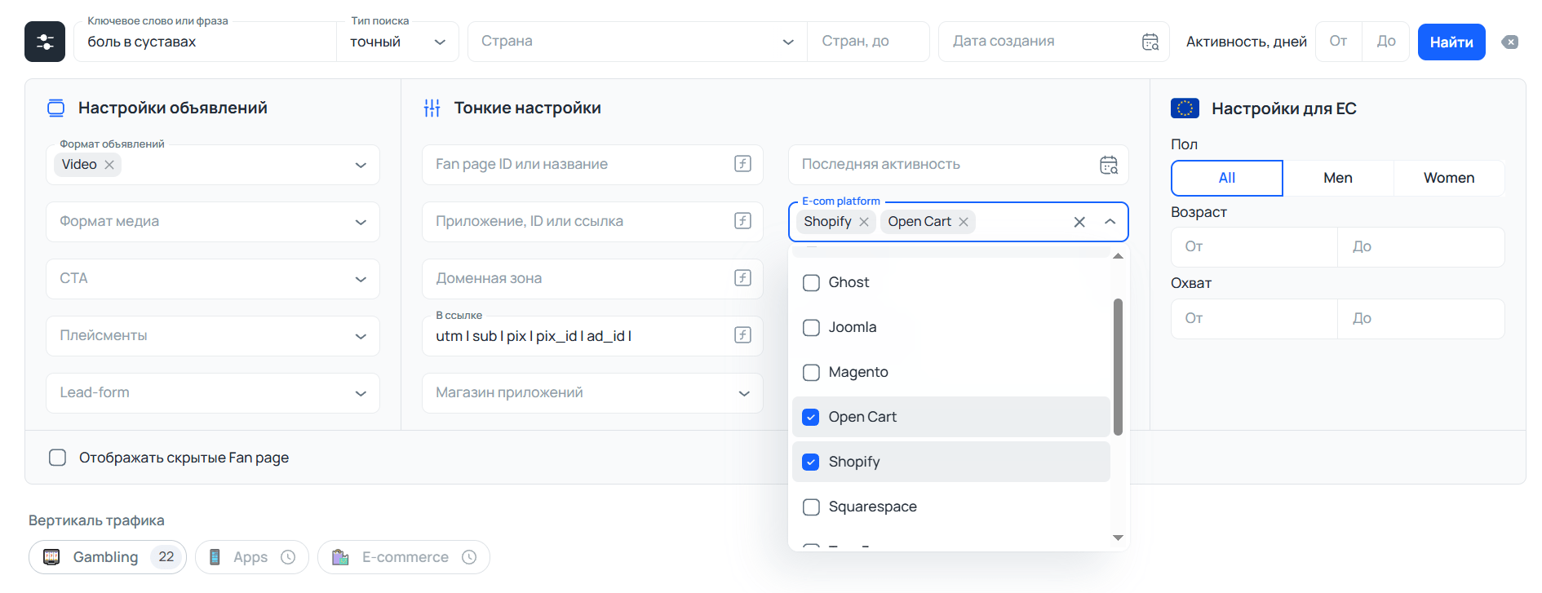Screen dimensions: 1542x593
Task: Check the Ghost platform option
Action: point(811,283)
